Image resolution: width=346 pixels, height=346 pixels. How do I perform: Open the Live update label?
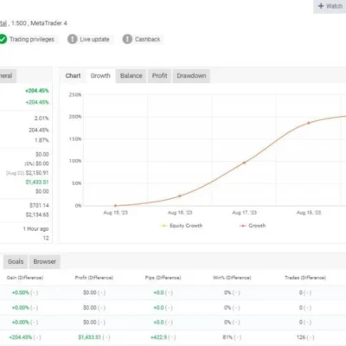tap(94, 39)
